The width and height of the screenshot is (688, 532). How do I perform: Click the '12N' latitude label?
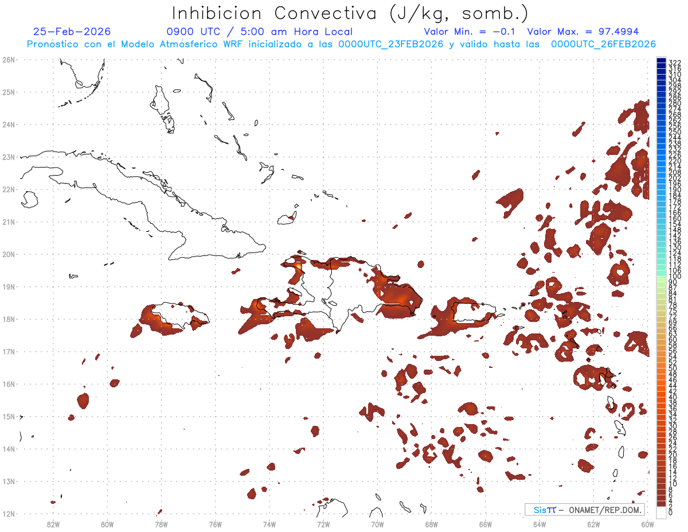8,514
